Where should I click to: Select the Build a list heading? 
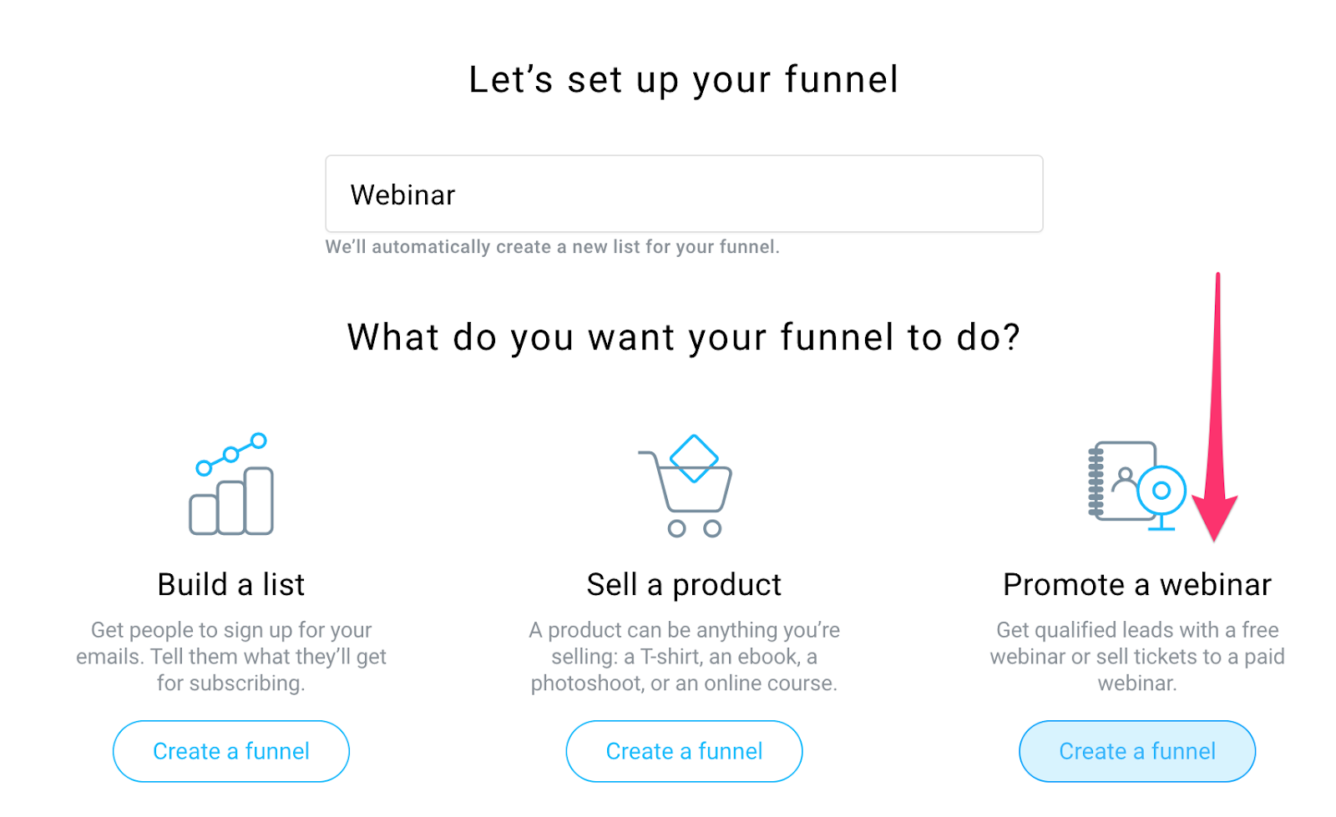pyautogui.click(x=231, y=584)
